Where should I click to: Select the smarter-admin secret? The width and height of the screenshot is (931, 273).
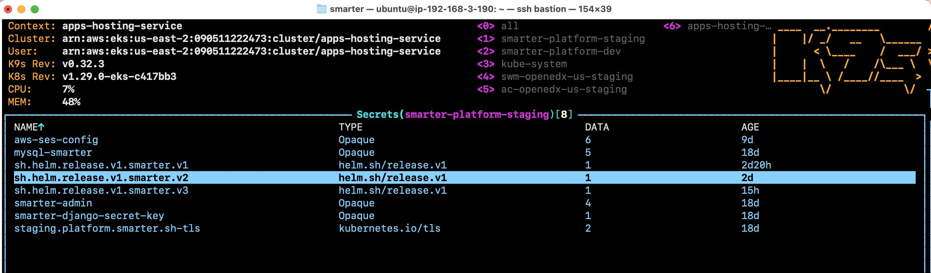click(464, 203)
